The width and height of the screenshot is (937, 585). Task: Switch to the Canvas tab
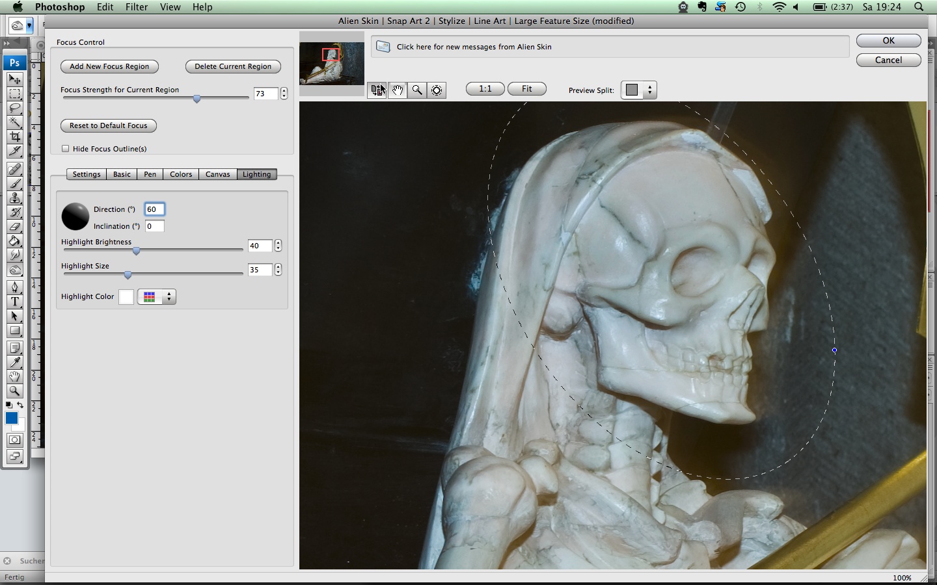click(x=218, y=174)
